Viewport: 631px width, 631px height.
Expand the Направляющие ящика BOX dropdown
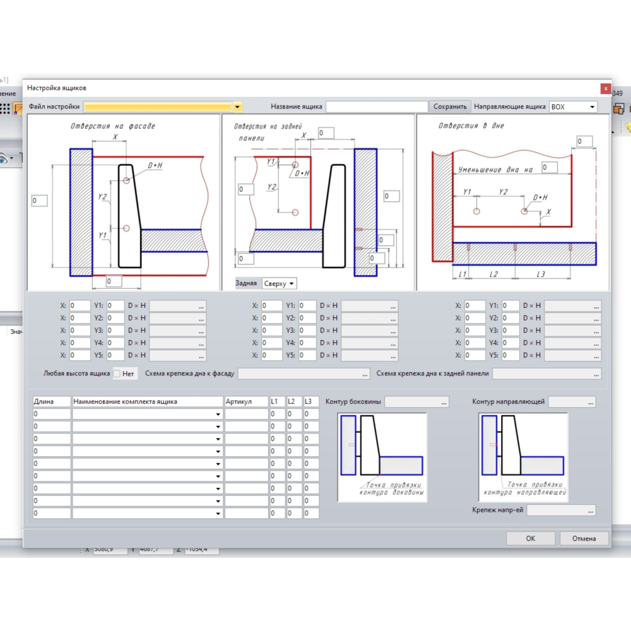click(x=592, y=107)
